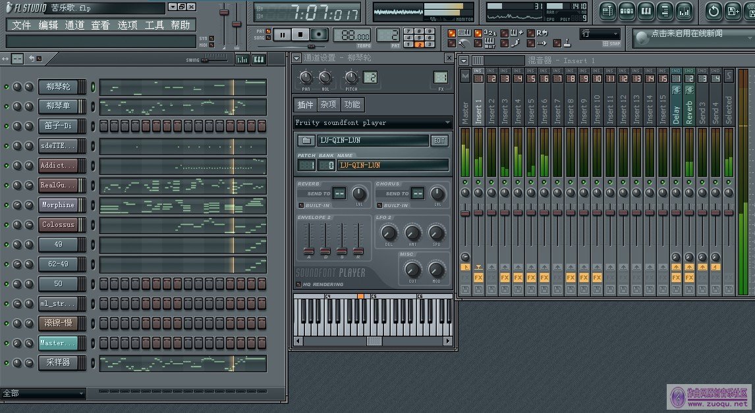Click the save new version floppy icon
This screenshot has width=755, height=413.
click(733, 11)
